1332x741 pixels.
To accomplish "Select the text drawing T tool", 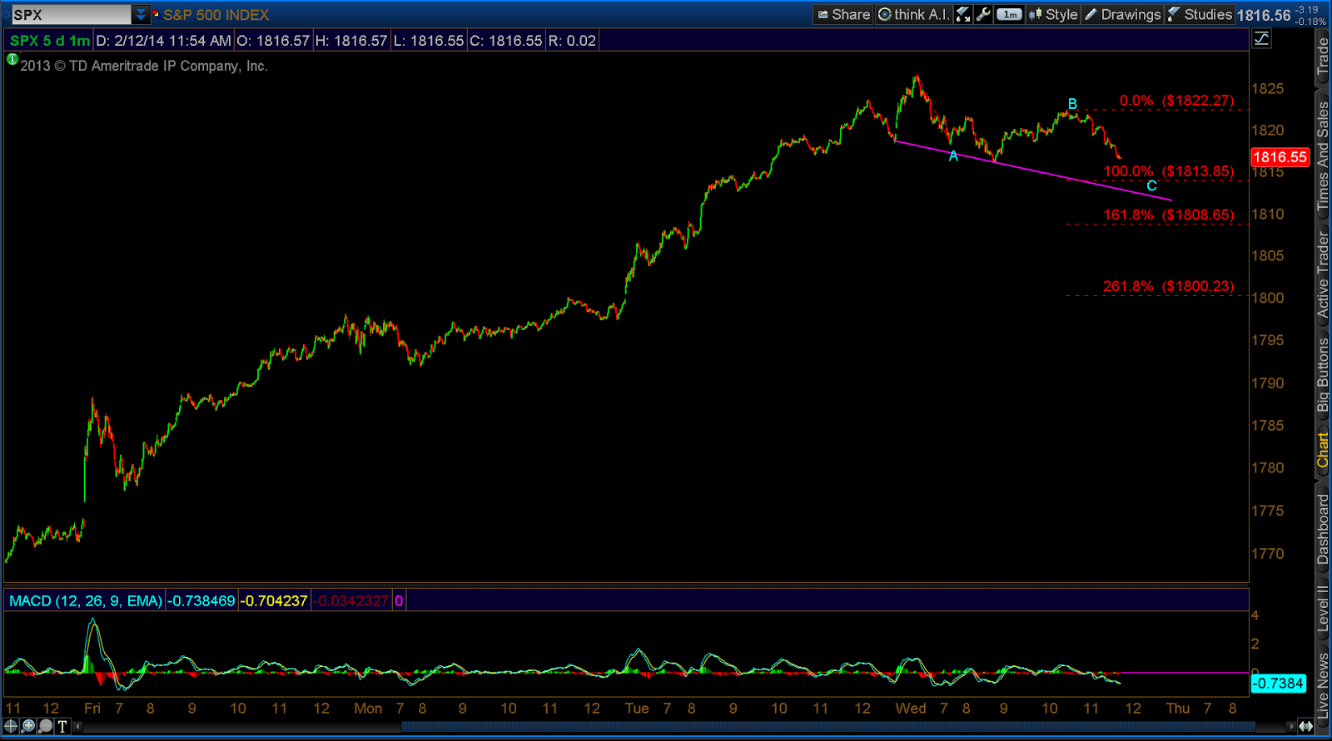I will coord(62,726).
